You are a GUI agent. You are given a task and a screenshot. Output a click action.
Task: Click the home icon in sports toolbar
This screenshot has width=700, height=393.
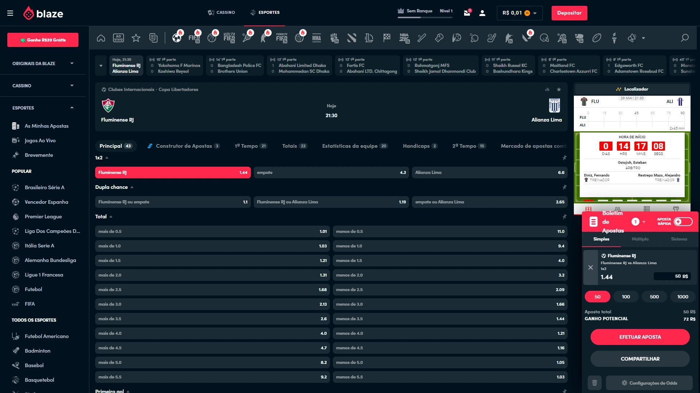coord(101,37)
